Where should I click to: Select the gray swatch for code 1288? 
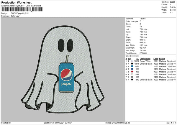point(132,77)
